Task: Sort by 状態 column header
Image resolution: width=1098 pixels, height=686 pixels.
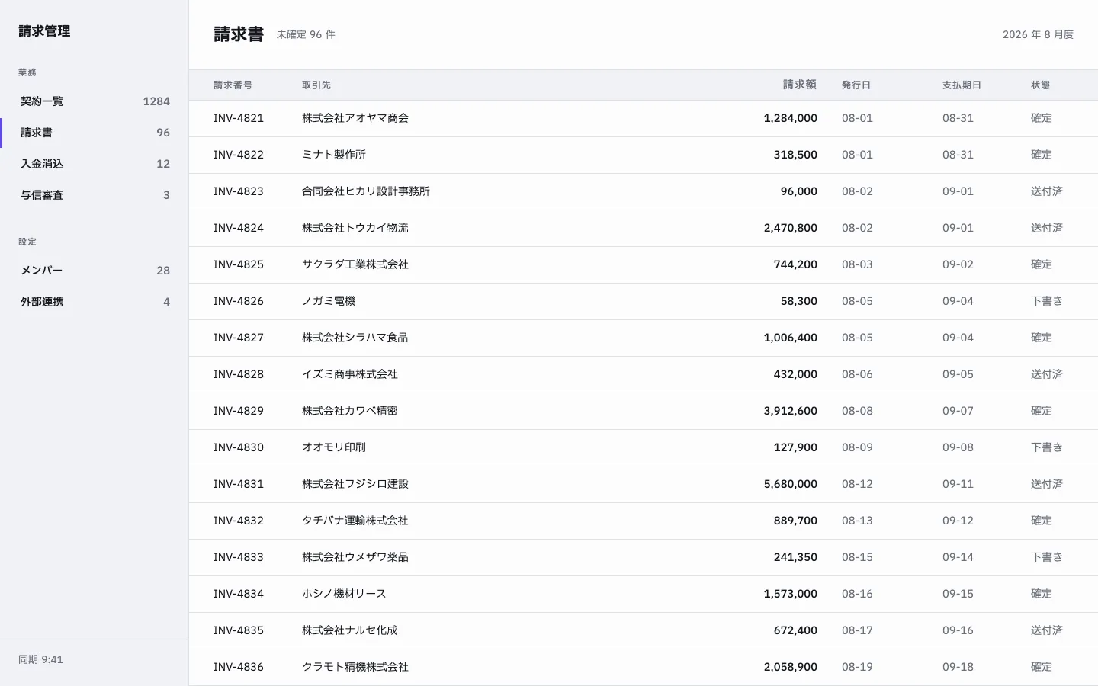Action: [x=1040, y=85]
